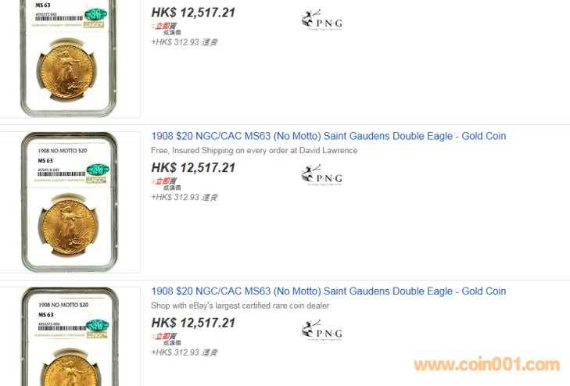Image resolution: width=570 pixels, height=386 pixels.
Task: Click the PNG logo on the largest certified dealer listing
Action: pyautogui.click(x=321, y=331)
